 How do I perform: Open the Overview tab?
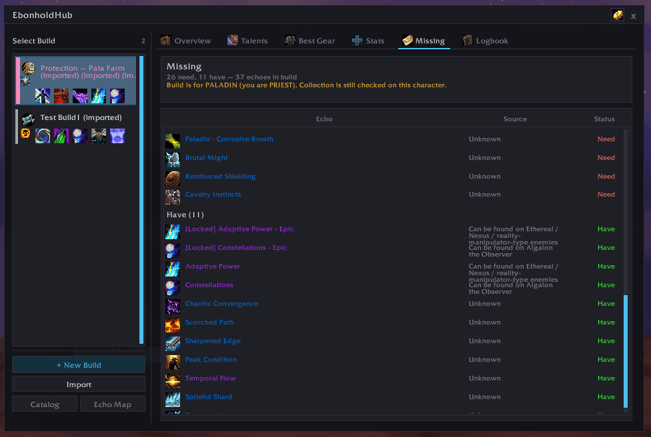coord(186,41)
